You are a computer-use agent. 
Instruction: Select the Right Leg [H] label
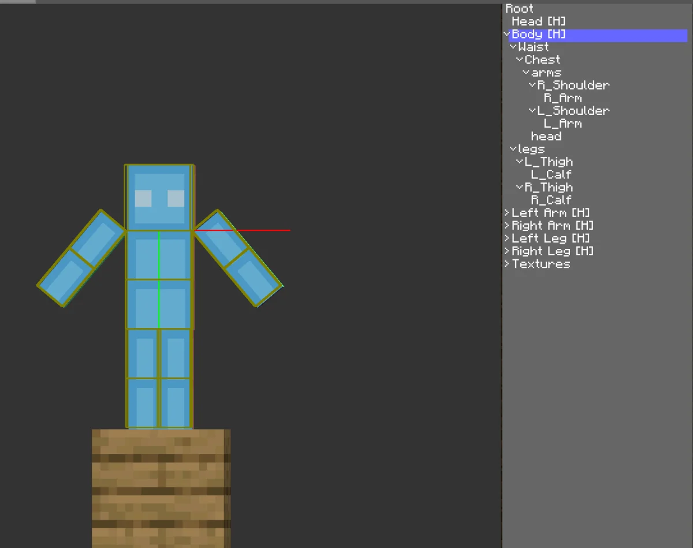(x=553, y=251)
